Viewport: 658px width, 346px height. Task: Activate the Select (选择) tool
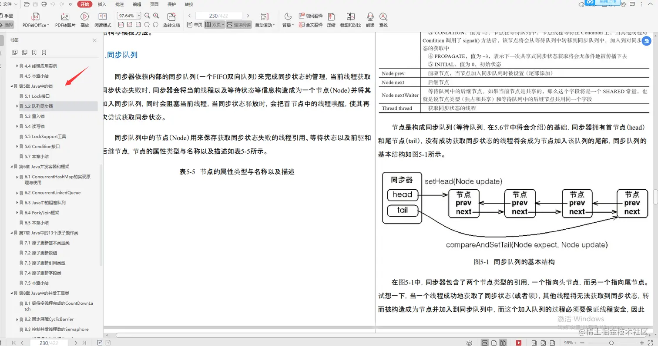coord(7,25)
